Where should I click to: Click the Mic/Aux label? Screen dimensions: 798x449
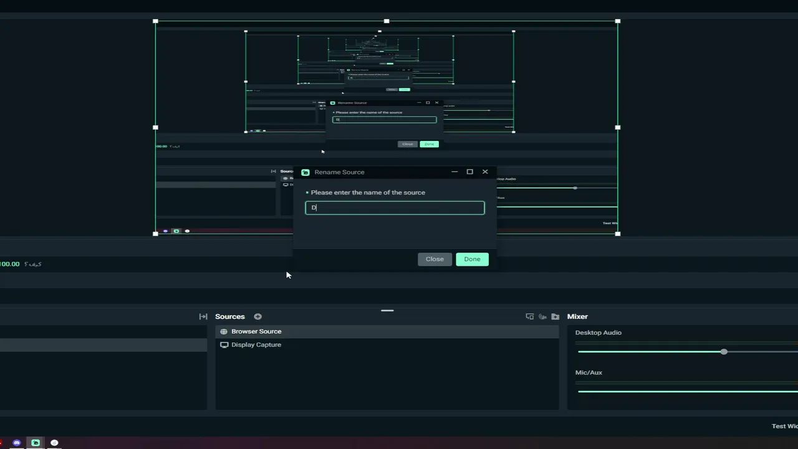589,372
